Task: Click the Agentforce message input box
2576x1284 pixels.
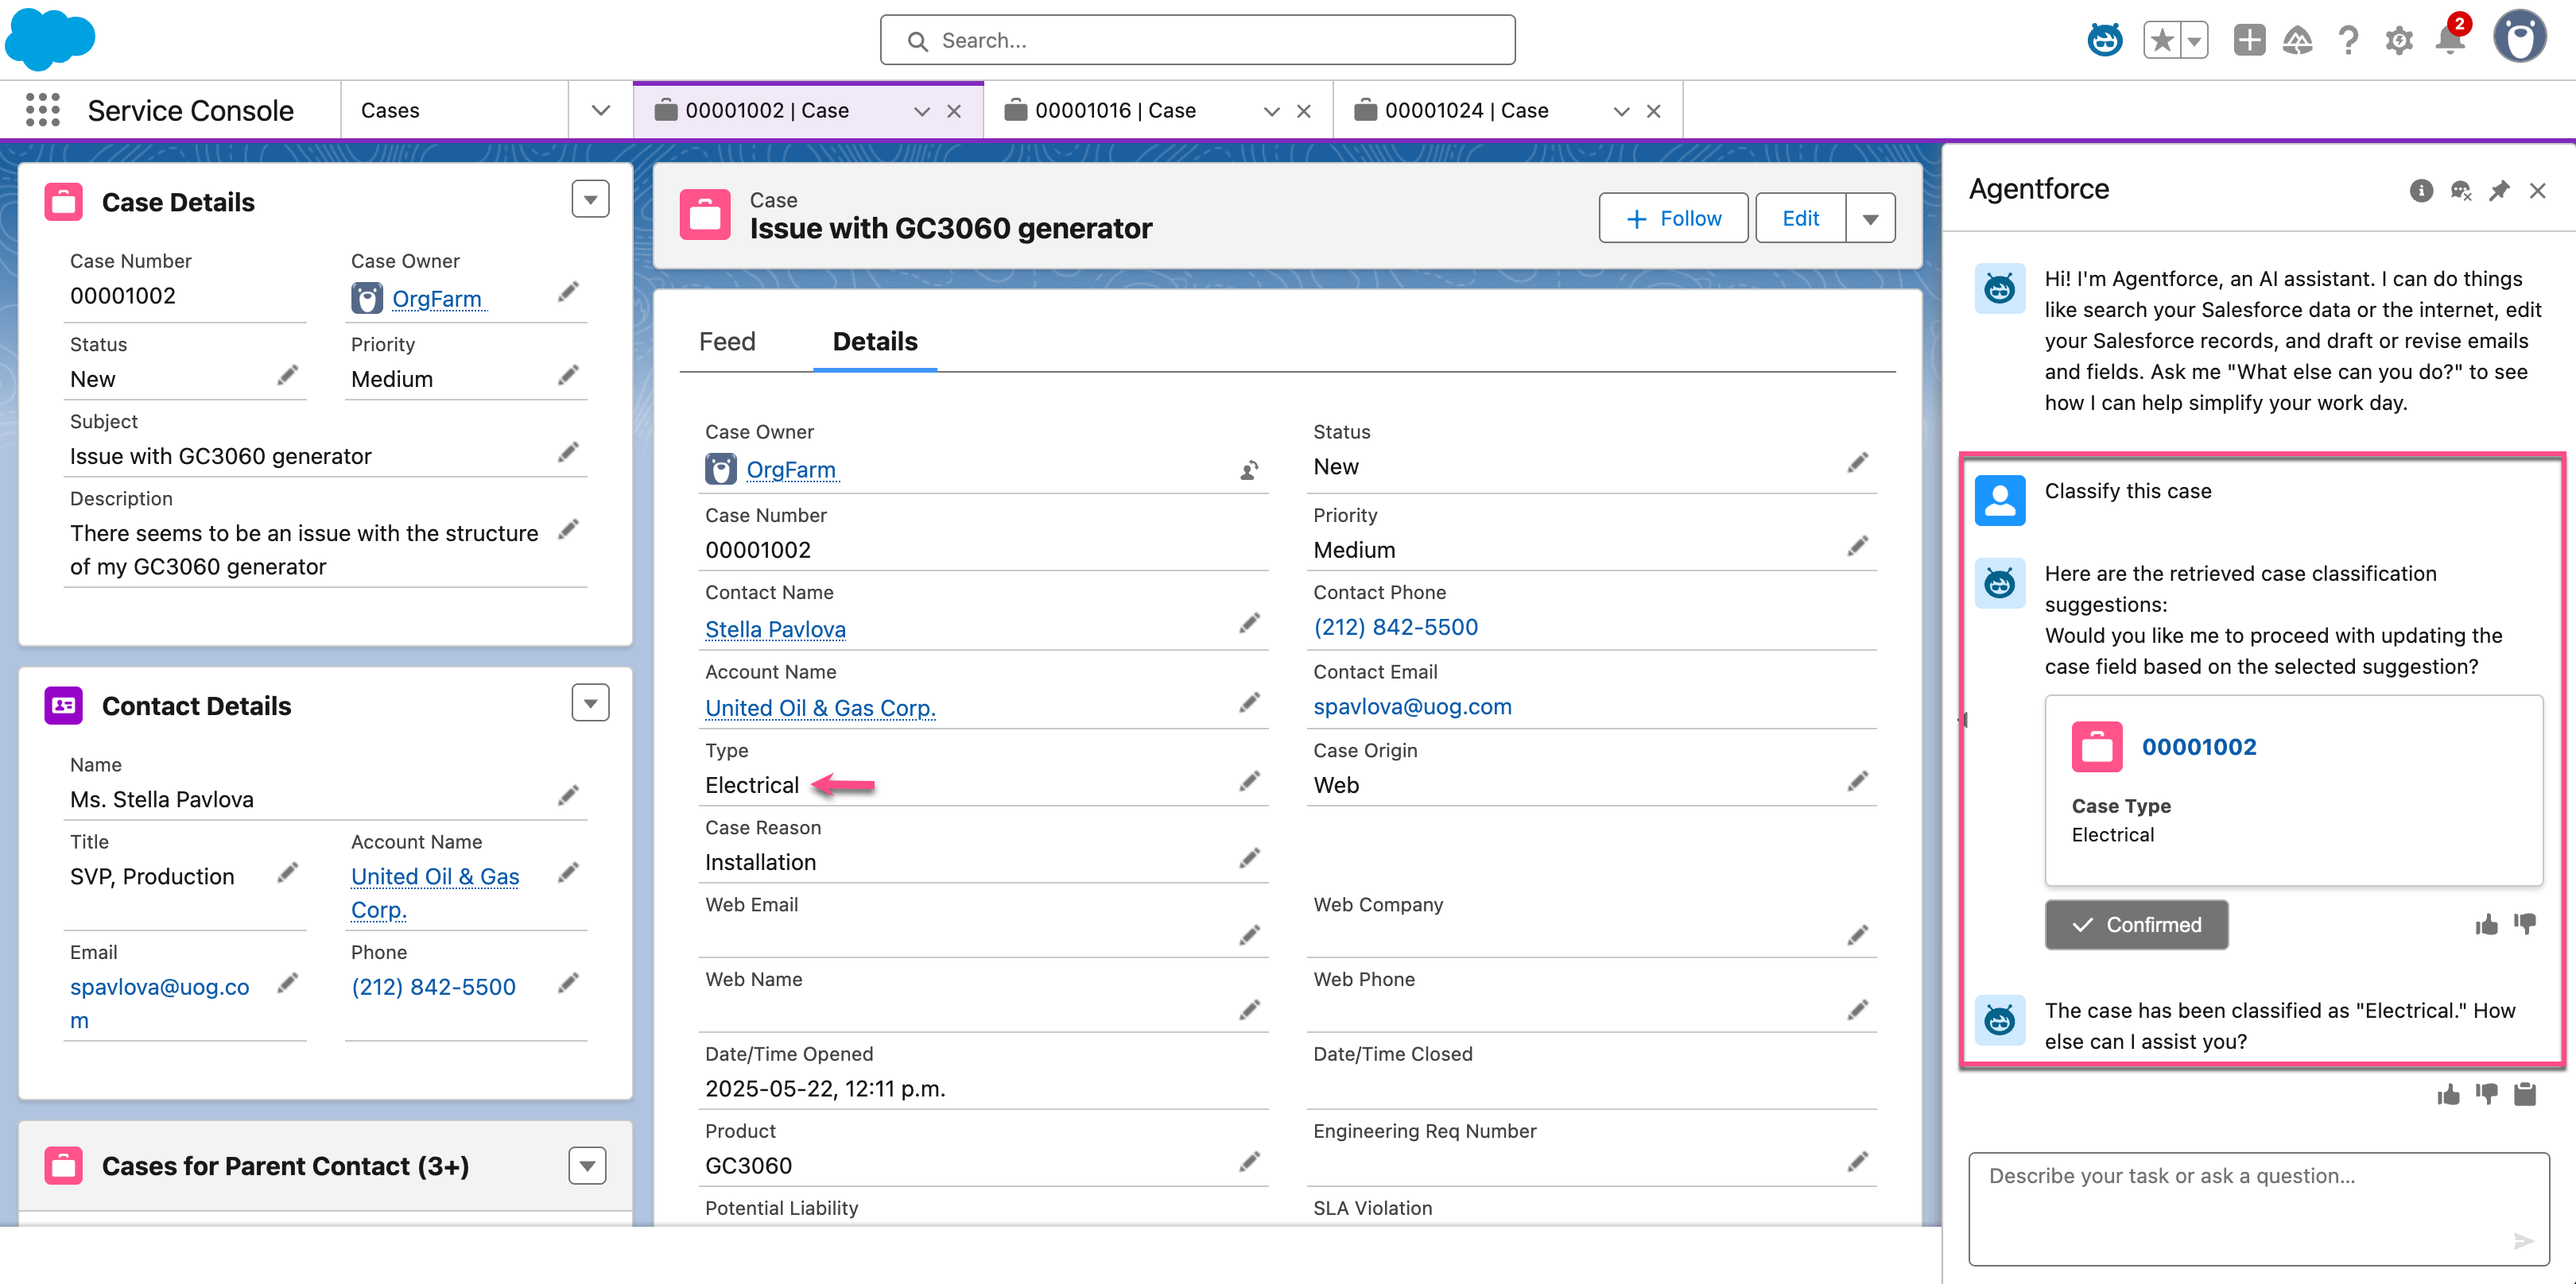Action: (x=2258, y=1208)
